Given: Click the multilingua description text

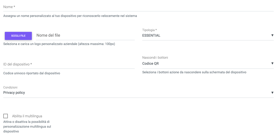Looking at the screenshot, I should [27, 127].
